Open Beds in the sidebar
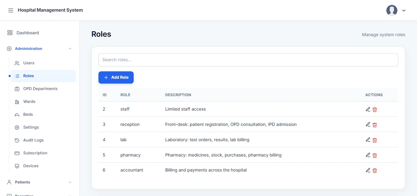The image size is (417, 196). [x=43, y=115]
